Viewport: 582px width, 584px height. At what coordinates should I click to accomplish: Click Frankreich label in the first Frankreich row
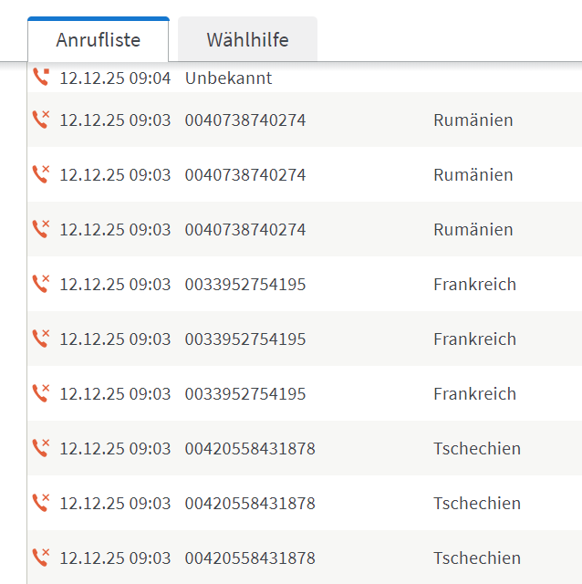pyautogui.click(x=474, y=285)
